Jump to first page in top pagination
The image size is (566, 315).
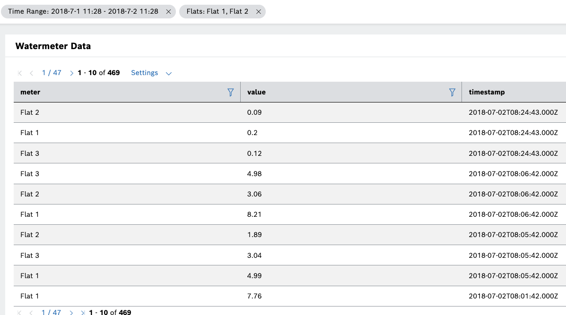click(x=20, y=73)
